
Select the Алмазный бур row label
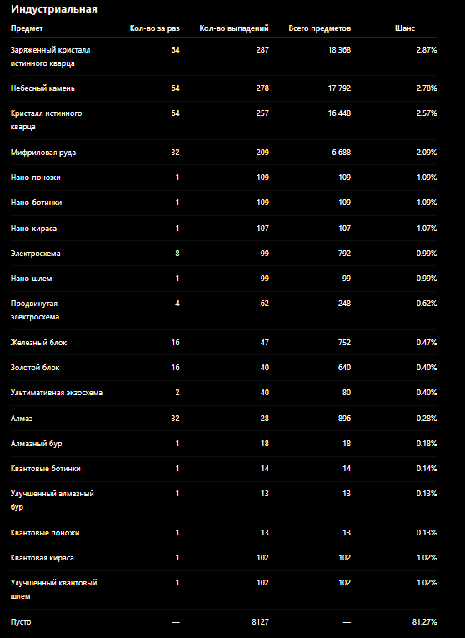point(36,444)
